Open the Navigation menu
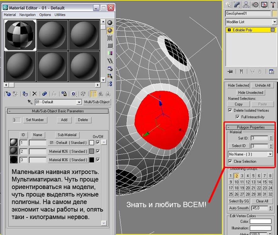 pyautogui.click(x=27, y=15)
